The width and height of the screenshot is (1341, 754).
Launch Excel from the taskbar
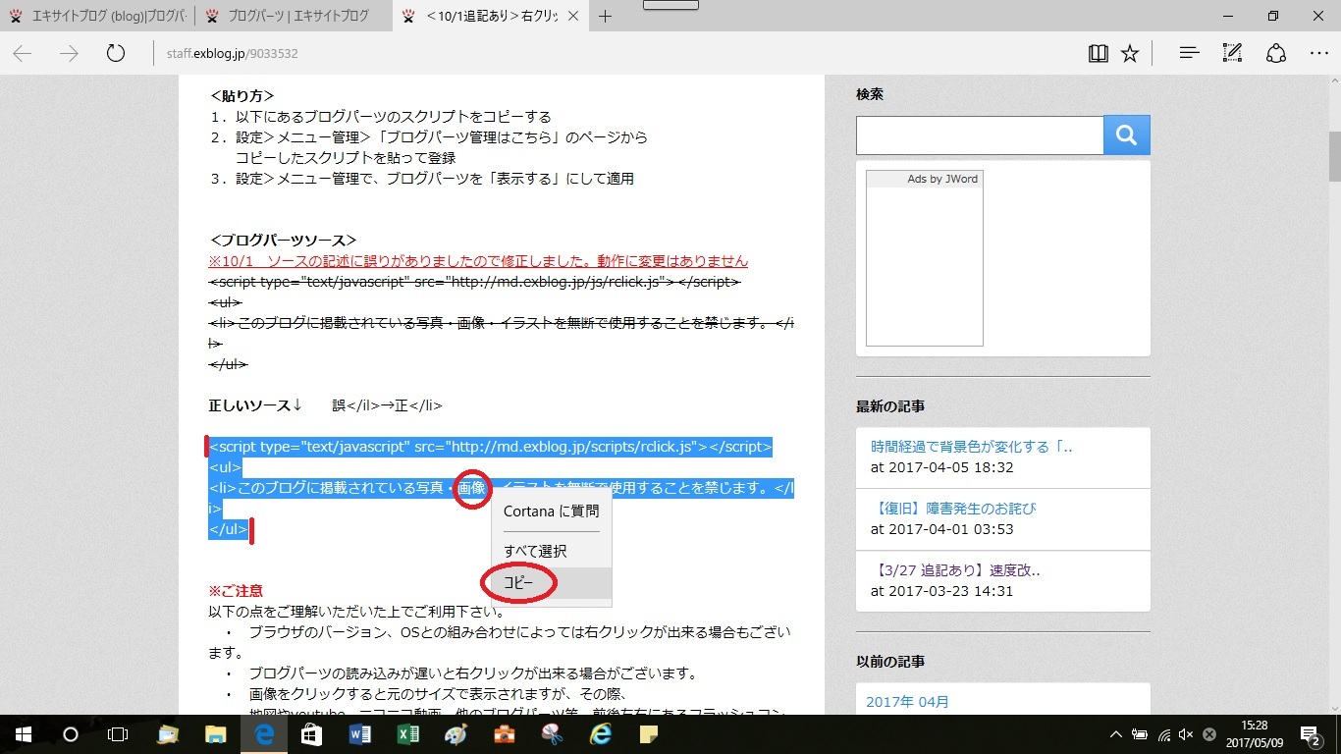[407, 734]
